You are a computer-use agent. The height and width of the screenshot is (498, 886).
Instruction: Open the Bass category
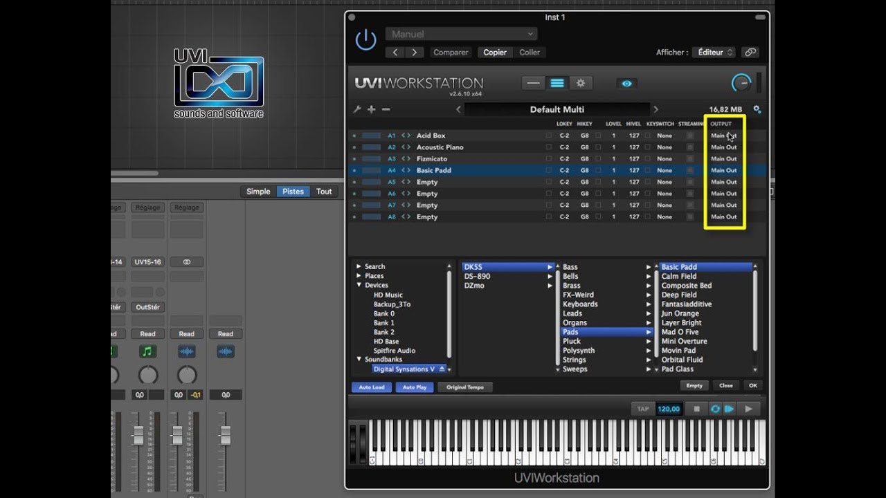tap(570, 267)
